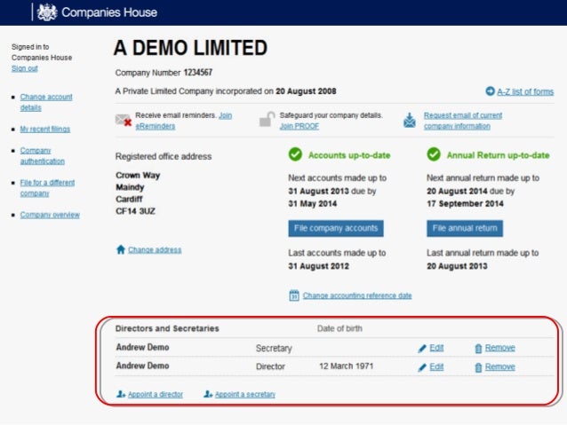This screenshot has width=567, height=425.
Task: Click the person icon beside Appoint a director
Action: point(121,394)
